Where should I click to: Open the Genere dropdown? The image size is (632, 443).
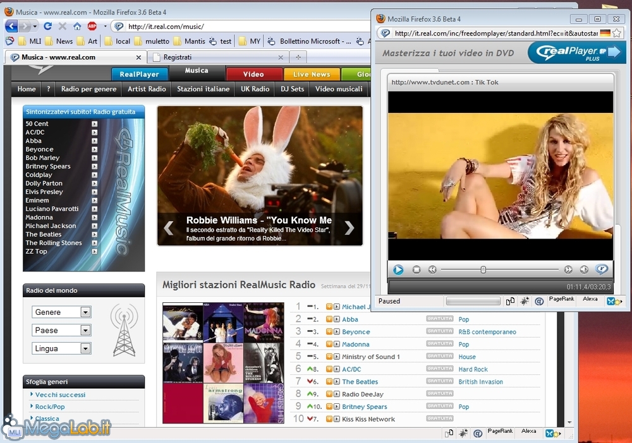(61, 312)
